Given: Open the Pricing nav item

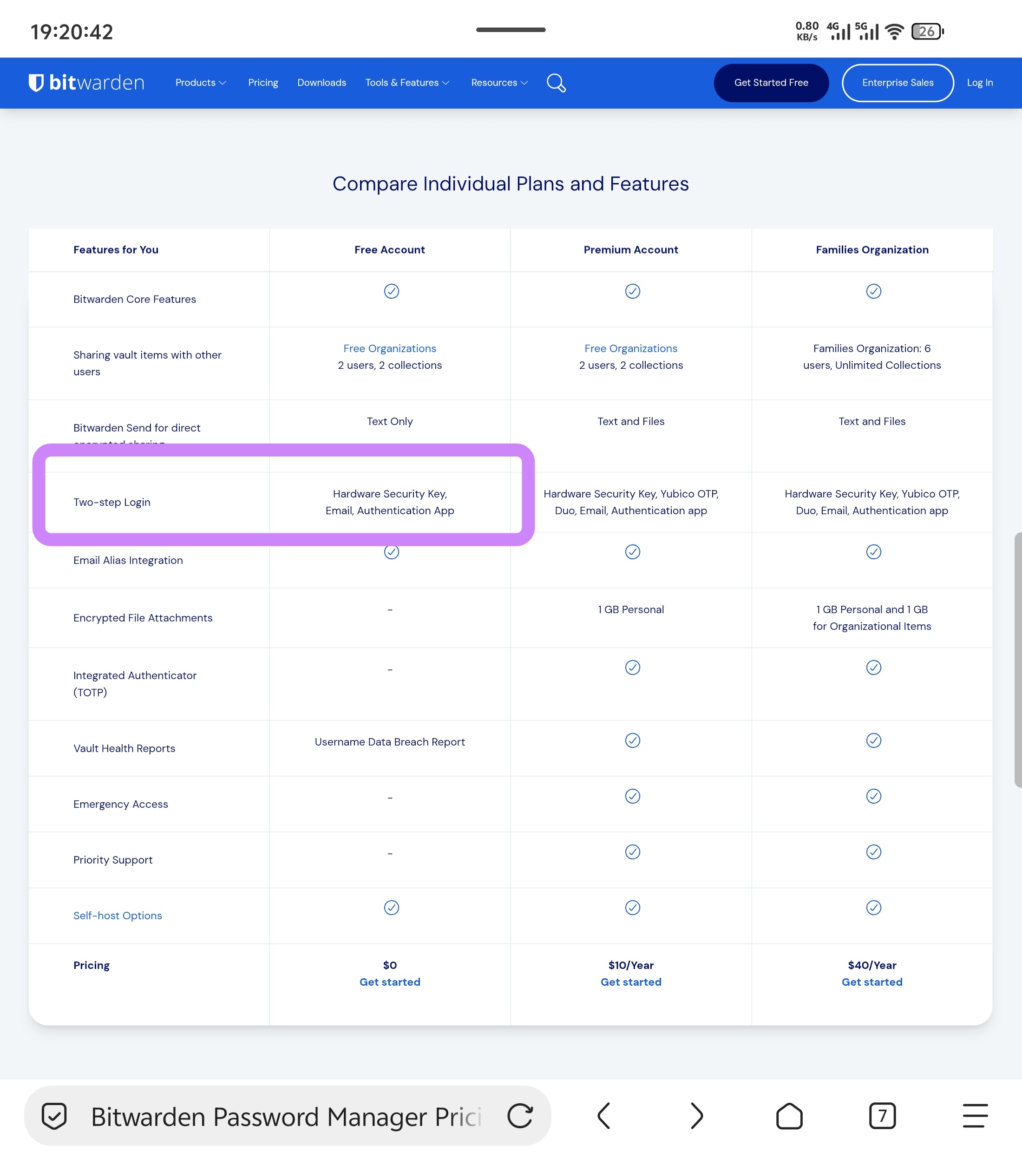Looking at the screenshot, I should coord(263,83).
